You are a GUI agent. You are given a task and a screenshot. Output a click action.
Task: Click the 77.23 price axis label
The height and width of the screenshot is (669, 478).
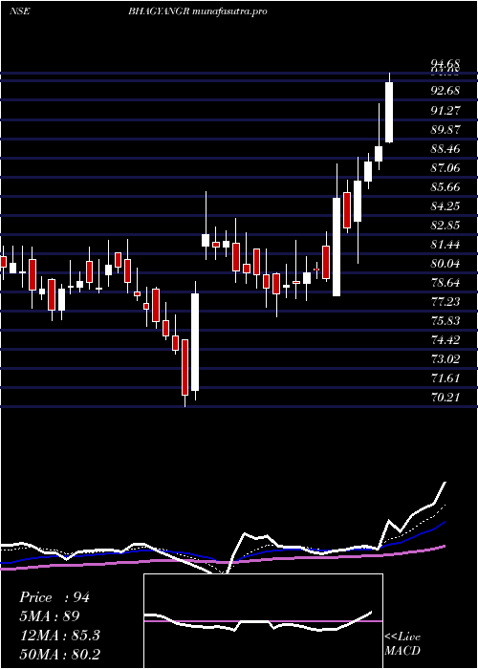click(x=445, y=302)
